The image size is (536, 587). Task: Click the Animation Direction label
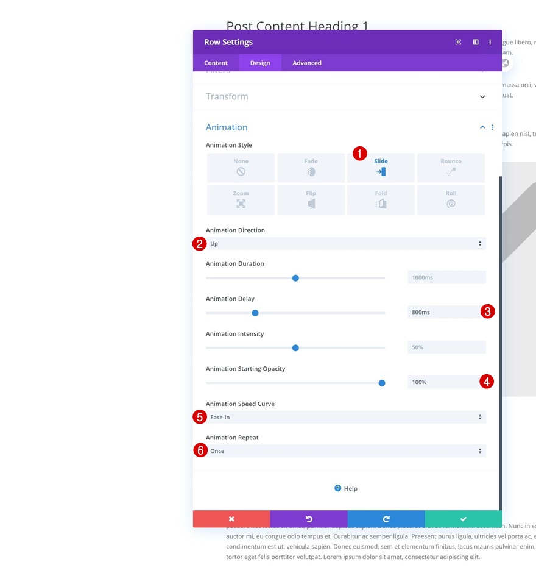[235, 230]
